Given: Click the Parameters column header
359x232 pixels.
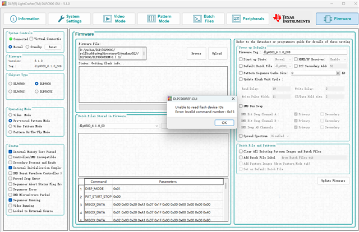Looking at the screenshot, I should tap(168, 182).
